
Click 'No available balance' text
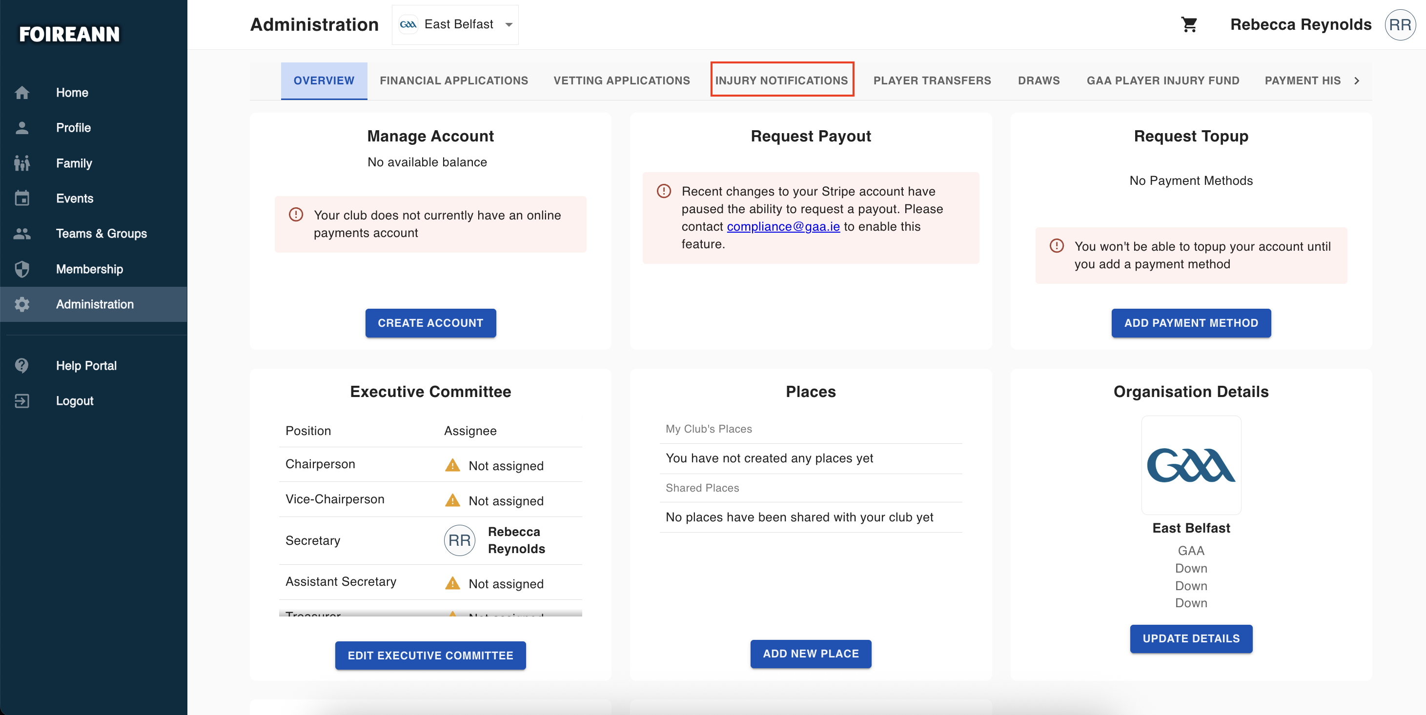pyautogui.click(x=428, y=162)
